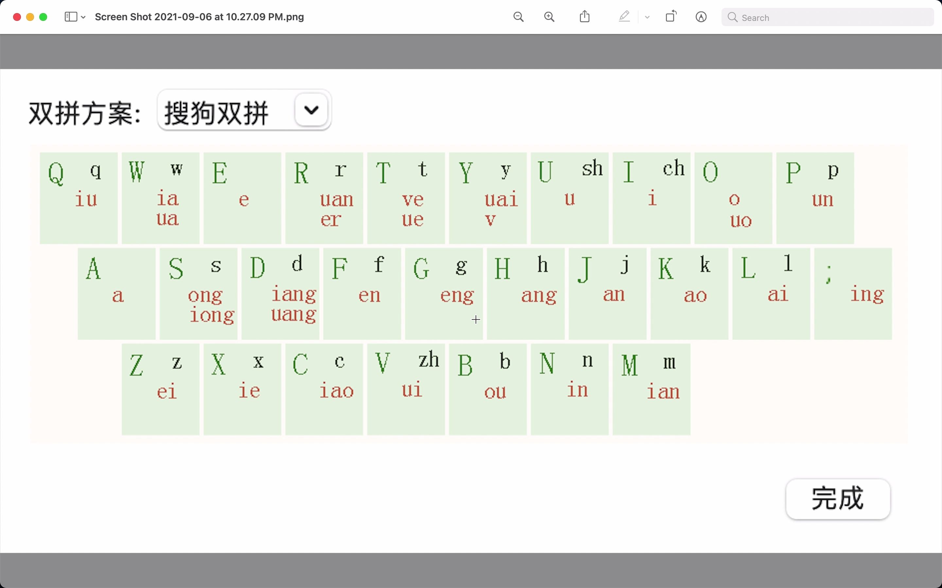The image size is (942, 588).
Task: Click the X key tile with ie
Action: coord(242,389)
